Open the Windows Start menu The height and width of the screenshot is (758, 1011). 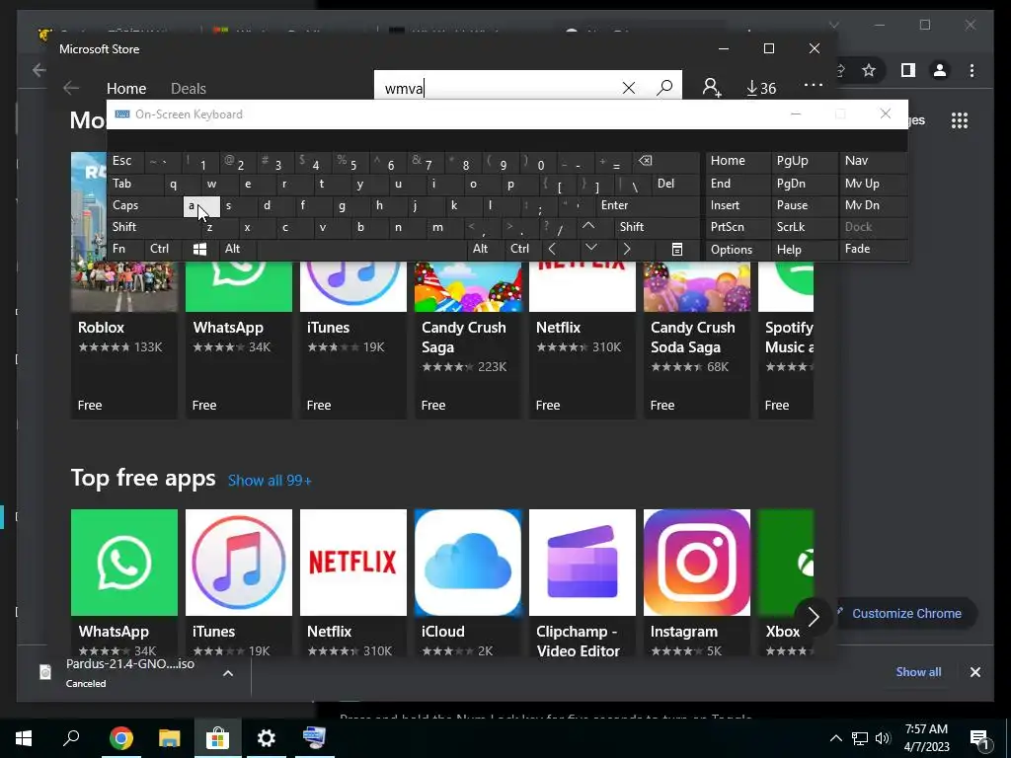tap(24, 738)
